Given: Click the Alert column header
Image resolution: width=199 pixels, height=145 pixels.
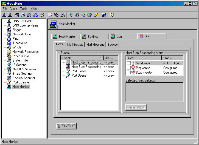Looking at the screenshot, I should (x=144, y=58).
